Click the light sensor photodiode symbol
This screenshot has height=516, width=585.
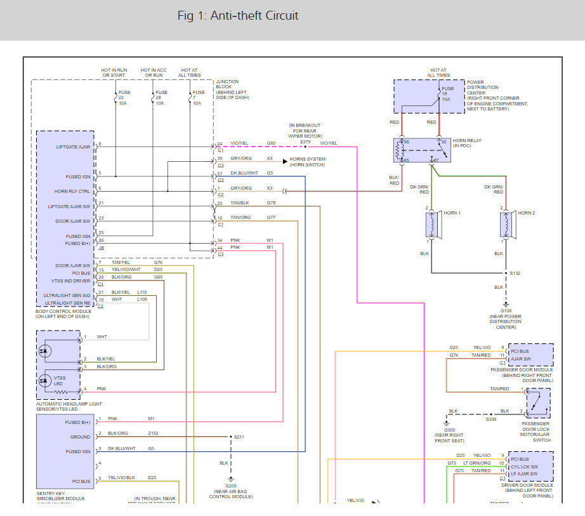coord(45,351)
